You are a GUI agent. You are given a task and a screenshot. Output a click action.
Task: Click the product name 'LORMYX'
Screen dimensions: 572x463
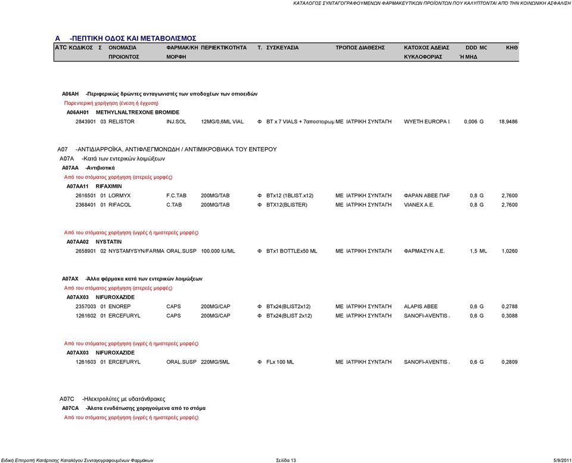click(119, 195)
